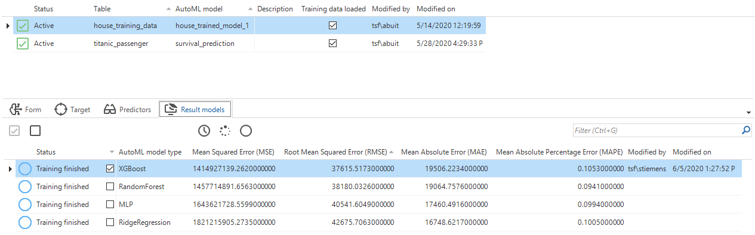This screenshot has height=235, width=755.
Task: Sort by Training data loaded header
Action: [334, 9]
